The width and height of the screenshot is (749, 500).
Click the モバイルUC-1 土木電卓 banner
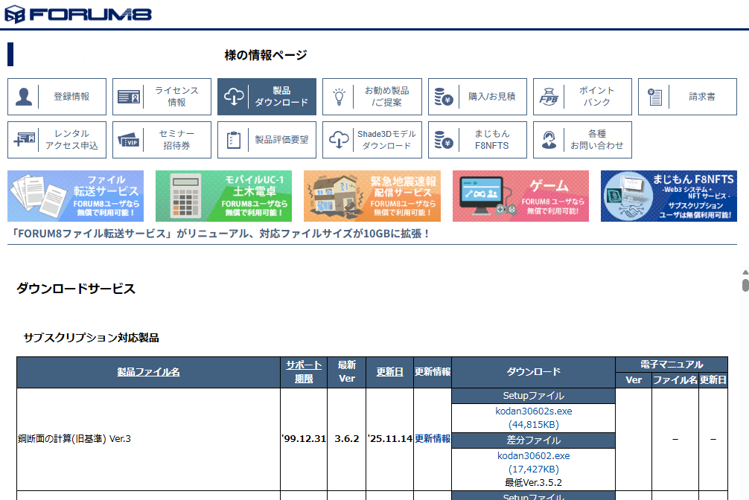point(223,196)
